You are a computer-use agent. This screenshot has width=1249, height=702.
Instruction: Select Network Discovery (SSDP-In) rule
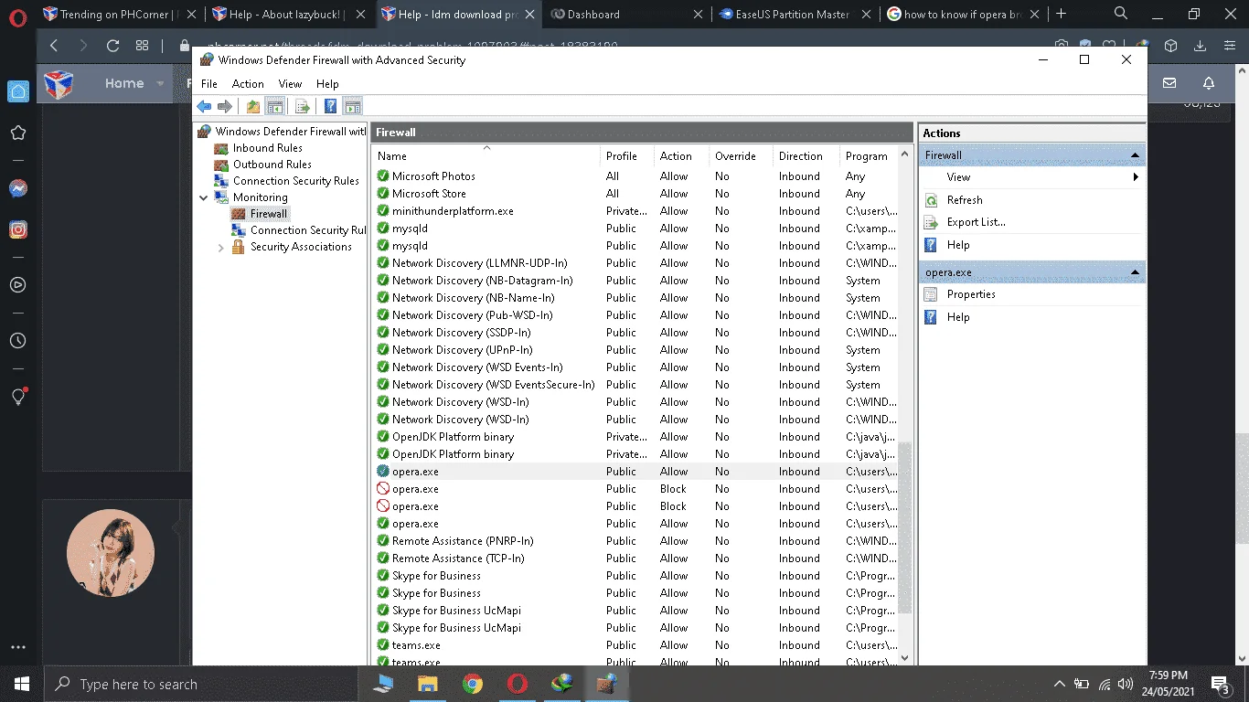click(x=461, y=333)
